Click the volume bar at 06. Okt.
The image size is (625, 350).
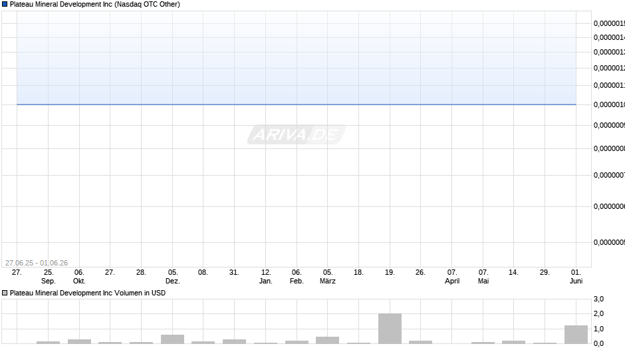[x=79, y=341]
